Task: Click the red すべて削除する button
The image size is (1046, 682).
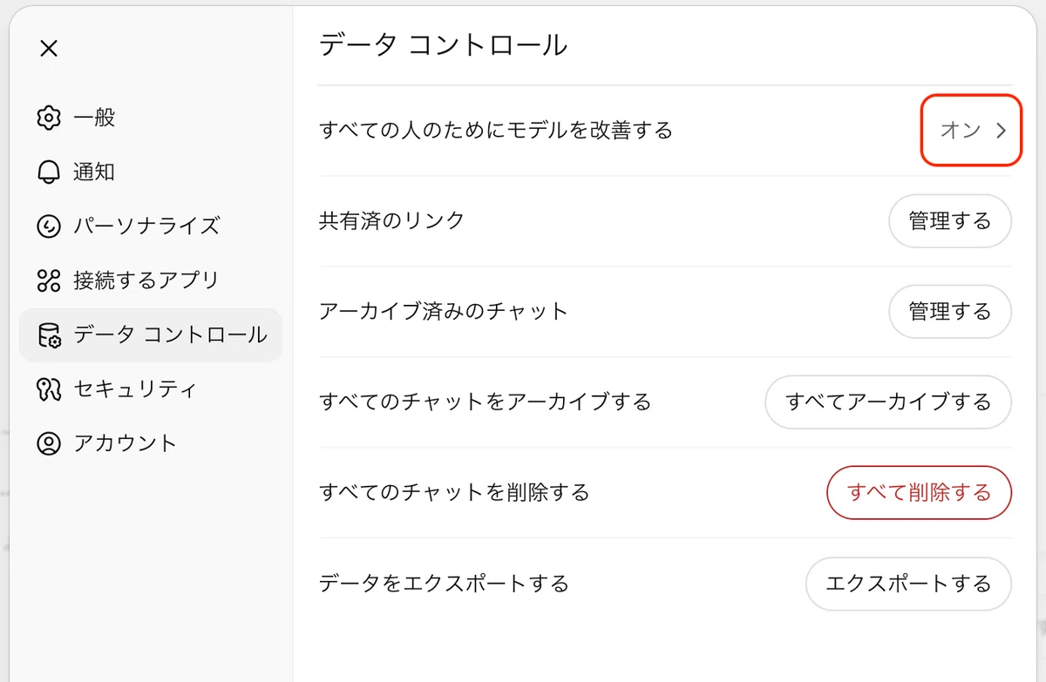Action: pos(920,493)
